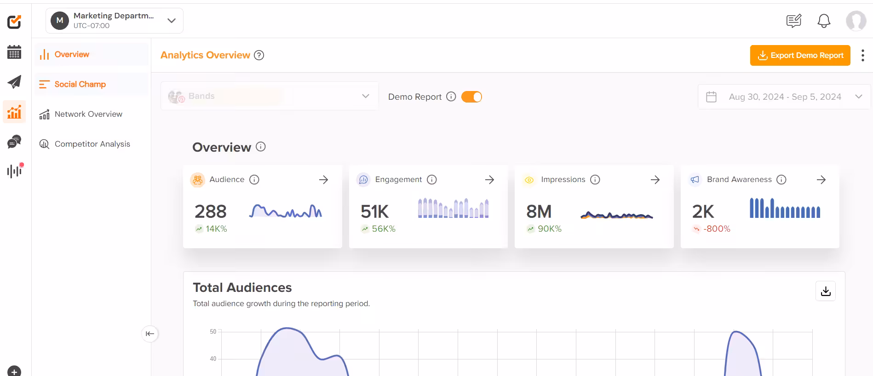This screenshot has width=873, height=376.
Task: Open the date range picker dropdown
Action: pyautogui.click(x=784, y=97)
